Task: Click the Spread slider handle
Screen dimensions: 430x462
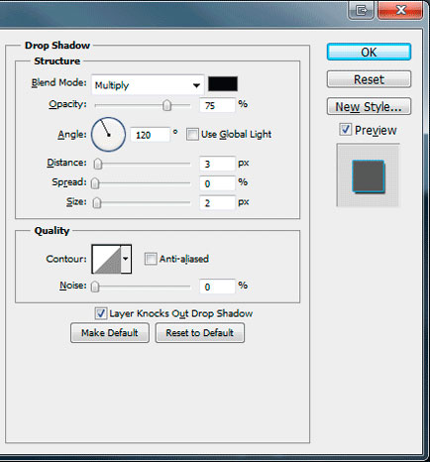Action: (95, 183)
